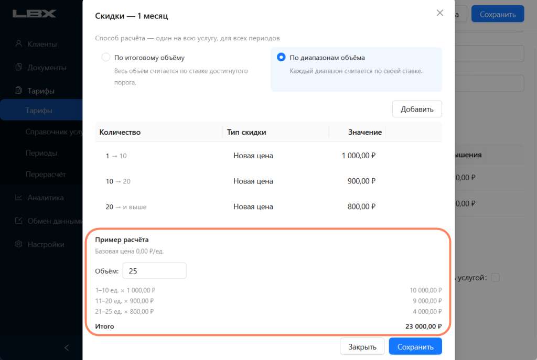This screenshot has width=537, height=360.
Task: Go to the highlighted Тарифы submenu item
Action: pyautogui.click(x=41, y=110)
